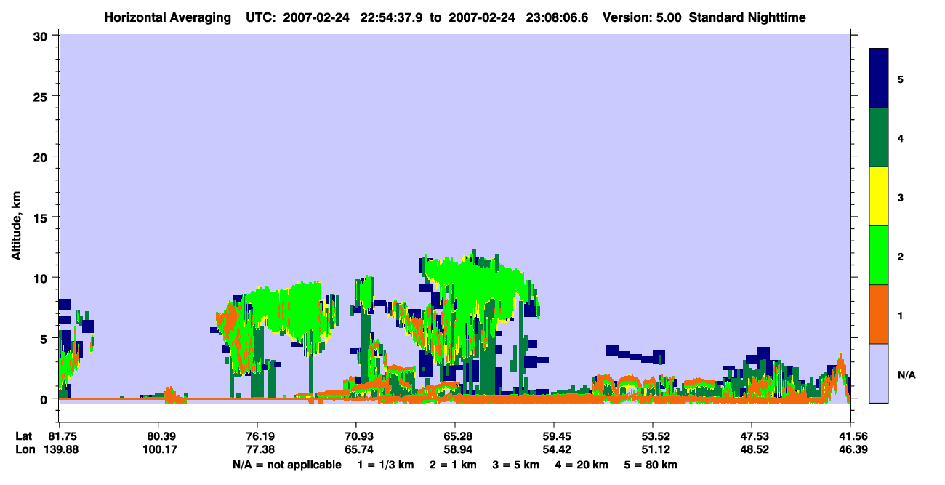
Task: Click the dark green colorbar segment labeled 4
Action: pos(879,137)
